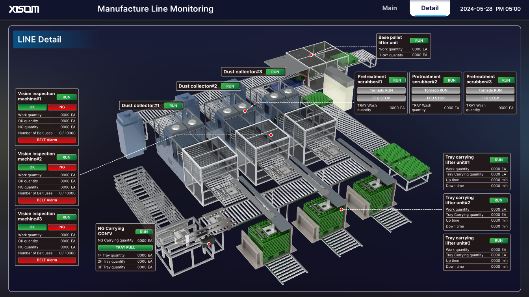The width and height of the screenshot is (529, 297).
Task: Click the RUN status badge on Dust collector#1
Action: click(173, 105)
